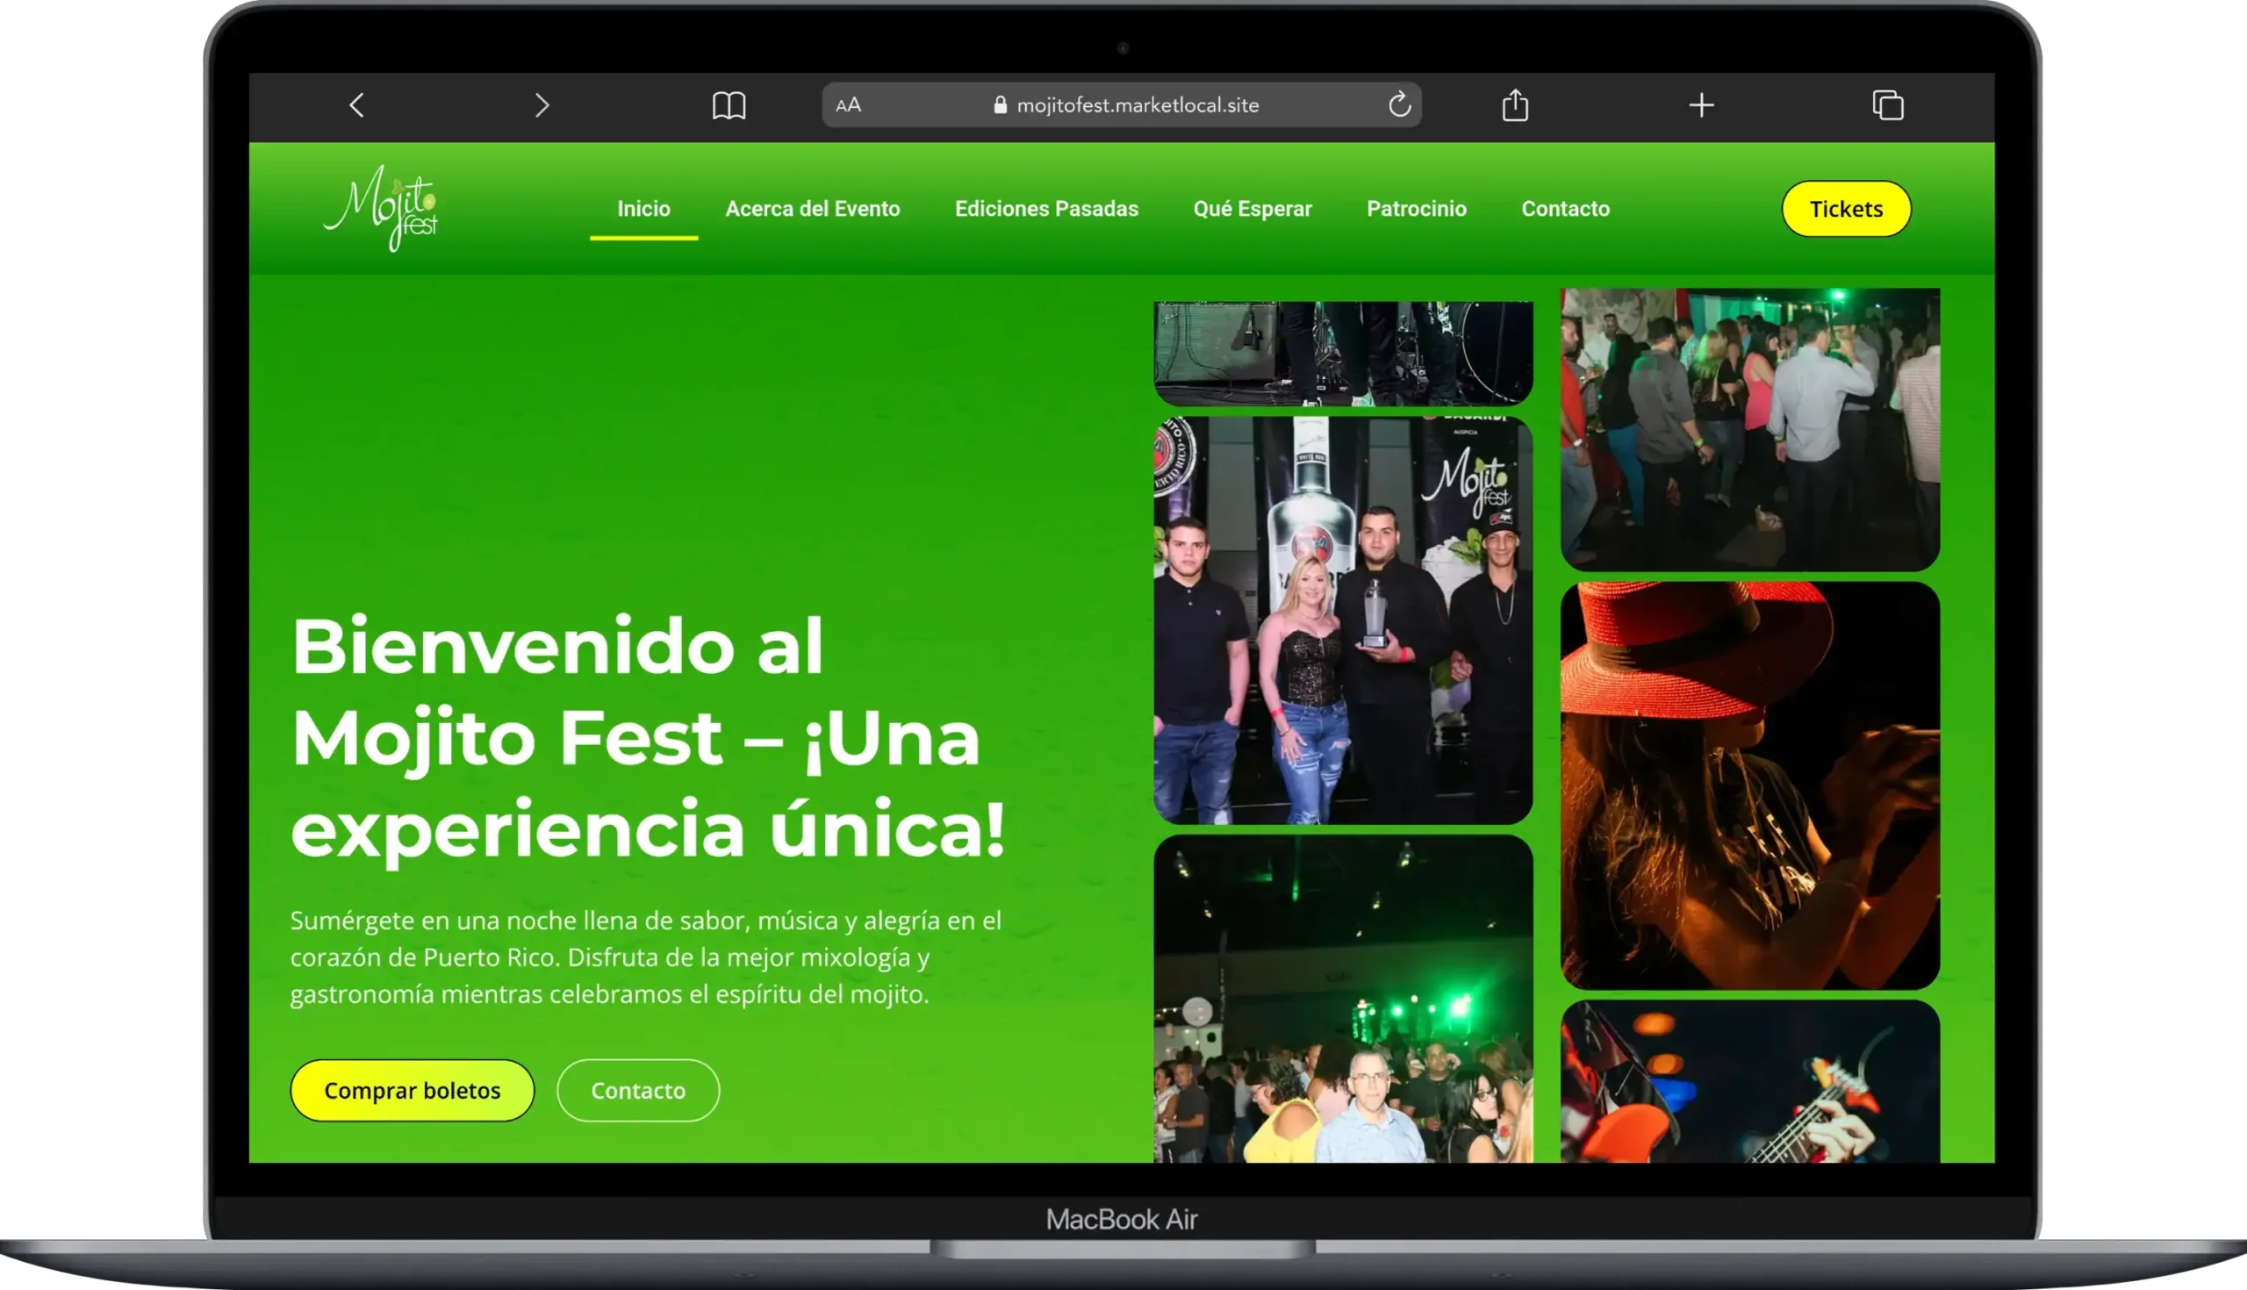Image resolution: width=2247 pixels, height=1290 pixels.
Task: Open the share sheet icon
Action: pos(1515,105)
